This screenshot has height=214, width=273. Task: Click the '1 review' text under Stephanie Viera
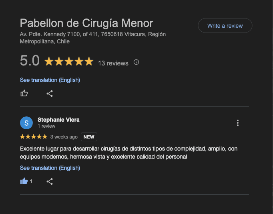[x=46, y=126]
